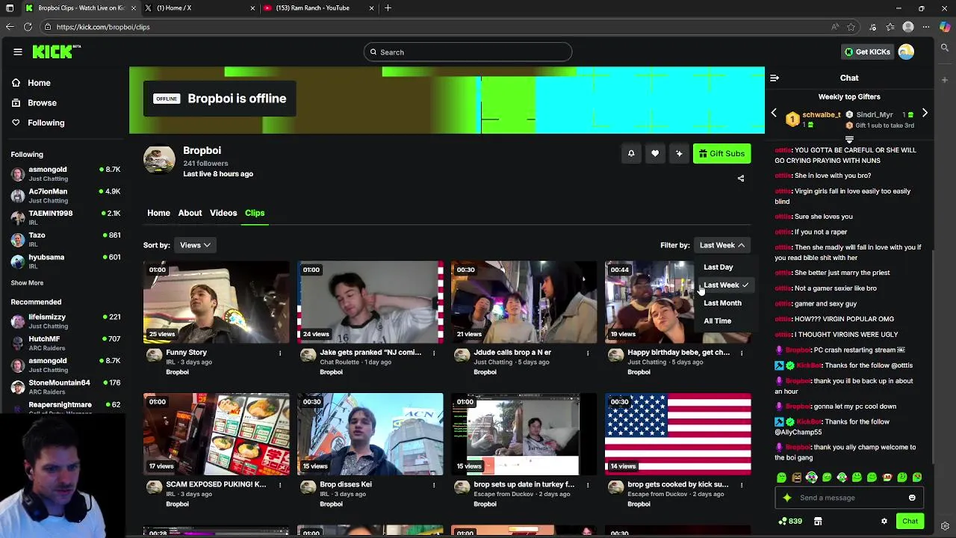
Task: Refresh the browser page
Action: pyautogui.click(x=28, y=27)
